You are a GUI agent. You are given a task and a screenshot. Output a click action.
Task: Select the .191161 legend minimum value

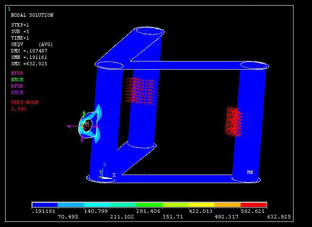[43, 211]
